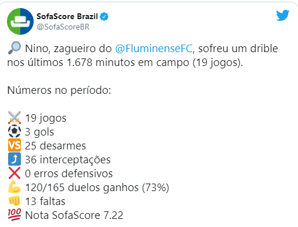Click the orange VS emoji

click(x=14, y=145)
